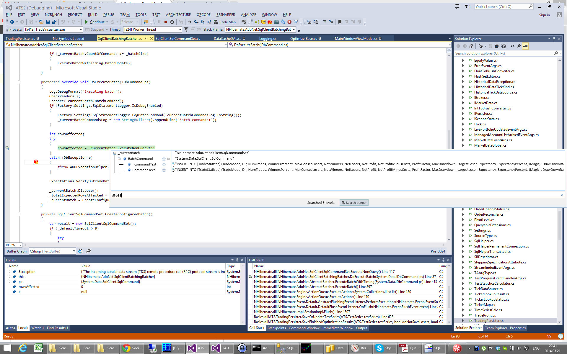The height and width of the screenshot is (354, 567).
Task: Pin the SqlClientBatchingBatcher.cs tab
Action: [x=146, y=39]
